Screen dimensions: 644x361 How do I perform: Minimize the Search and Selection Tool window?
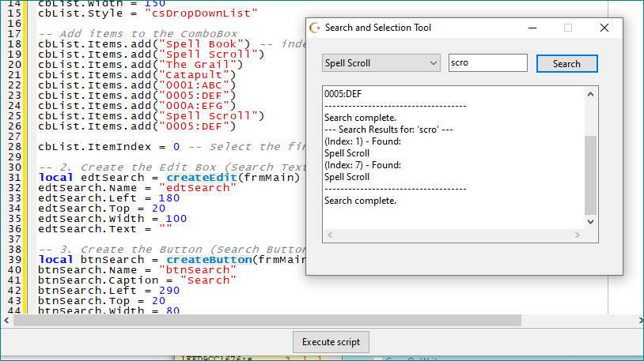(531, 28)
